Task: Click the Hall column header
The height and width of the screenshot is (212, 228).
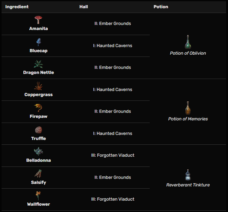Action: (x=84, y=7)
